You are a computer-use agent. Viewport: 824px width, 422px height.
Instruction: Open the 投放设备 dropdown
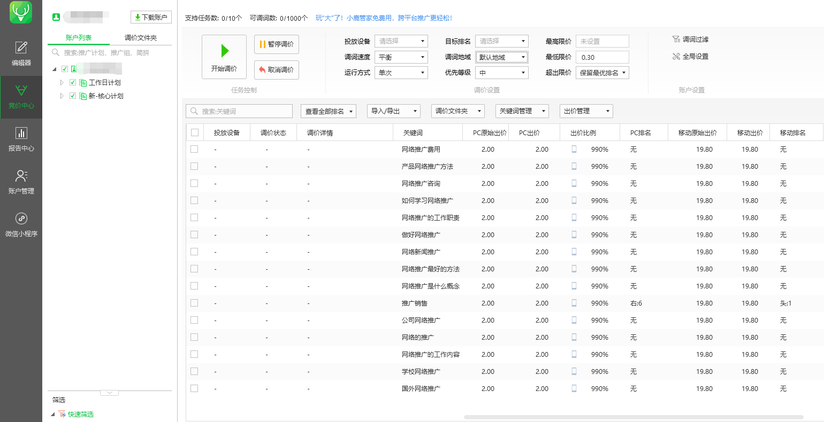pos(401,41)
